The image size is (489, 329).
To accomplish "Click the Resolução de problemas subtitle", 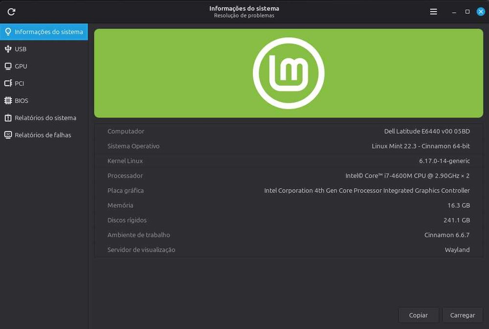I will 244,16.
